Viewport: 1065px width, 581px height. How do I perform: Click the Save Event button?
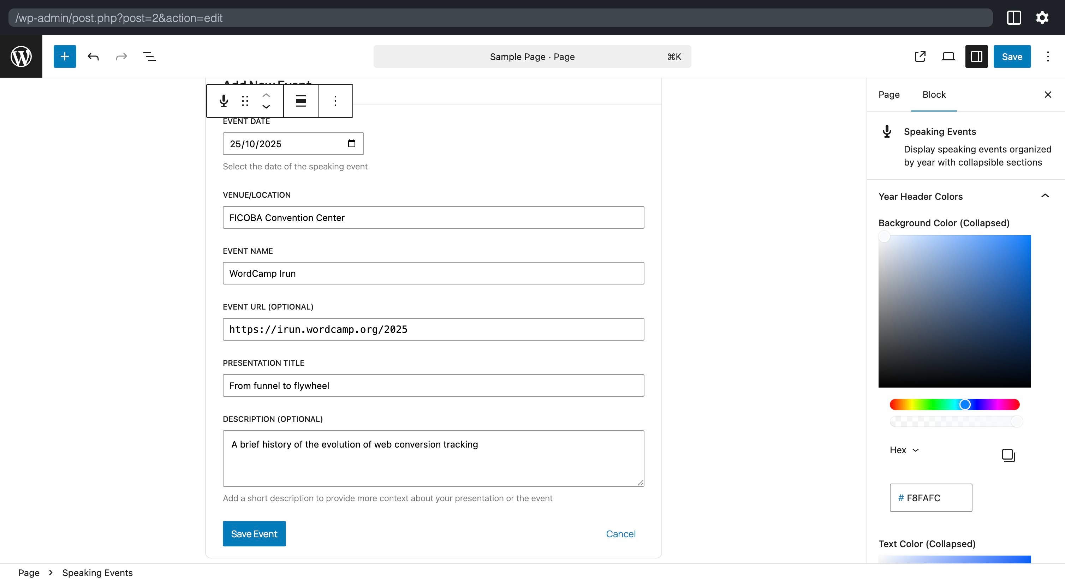254,533
